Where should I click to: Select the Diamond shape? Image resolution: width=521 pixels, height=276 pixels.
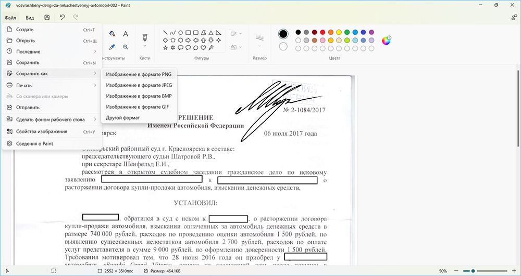(165, 40)
